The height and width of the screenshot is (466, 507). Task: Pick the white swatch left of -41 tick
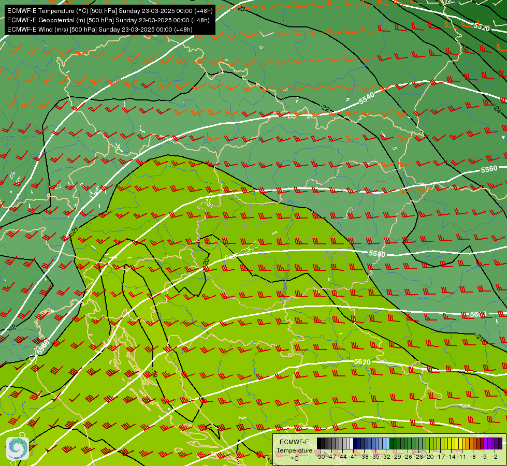352,443
